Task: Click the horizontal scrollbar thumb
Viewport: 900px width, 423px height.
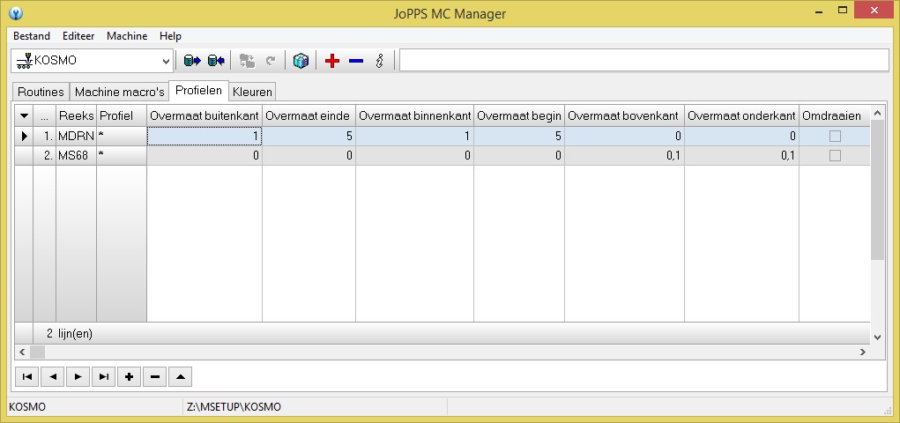Action: (37, 352)
